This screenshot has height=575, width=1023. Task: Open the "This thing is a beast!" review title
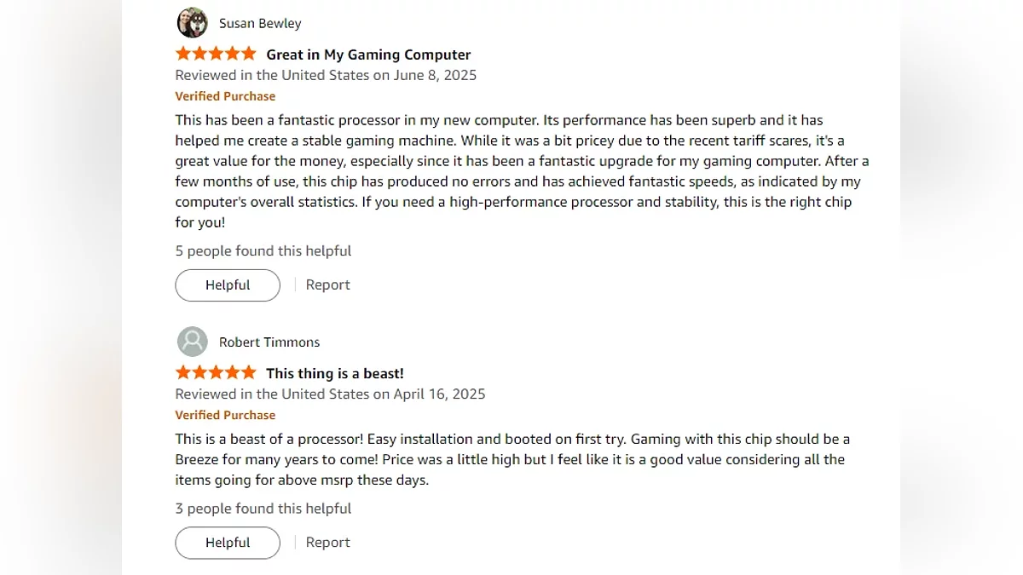(x=335, y=373)
